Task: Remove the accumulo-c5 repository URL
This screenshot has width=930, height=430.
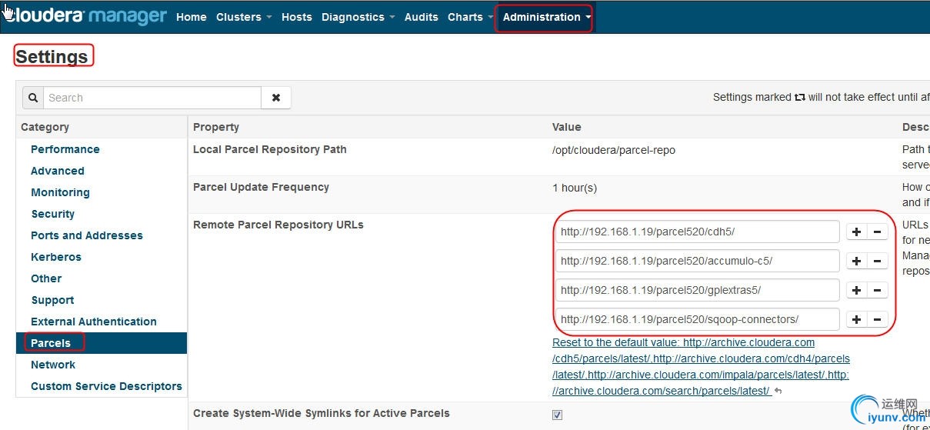Action: click(x=877, y=261)
